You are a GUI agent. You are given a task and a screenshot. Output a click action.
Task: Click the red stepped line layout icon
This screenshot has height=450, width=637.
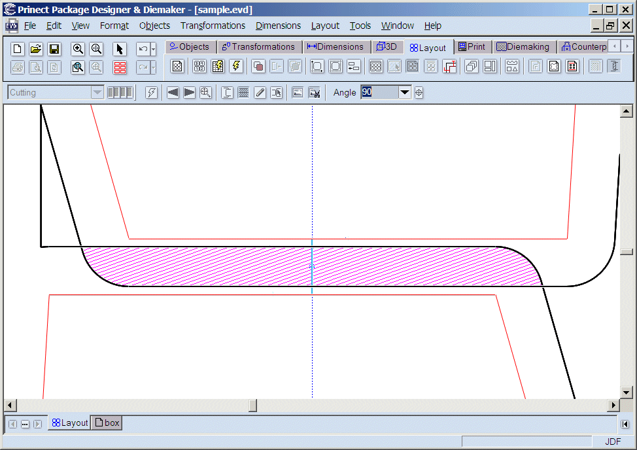[x=449, y=66]
